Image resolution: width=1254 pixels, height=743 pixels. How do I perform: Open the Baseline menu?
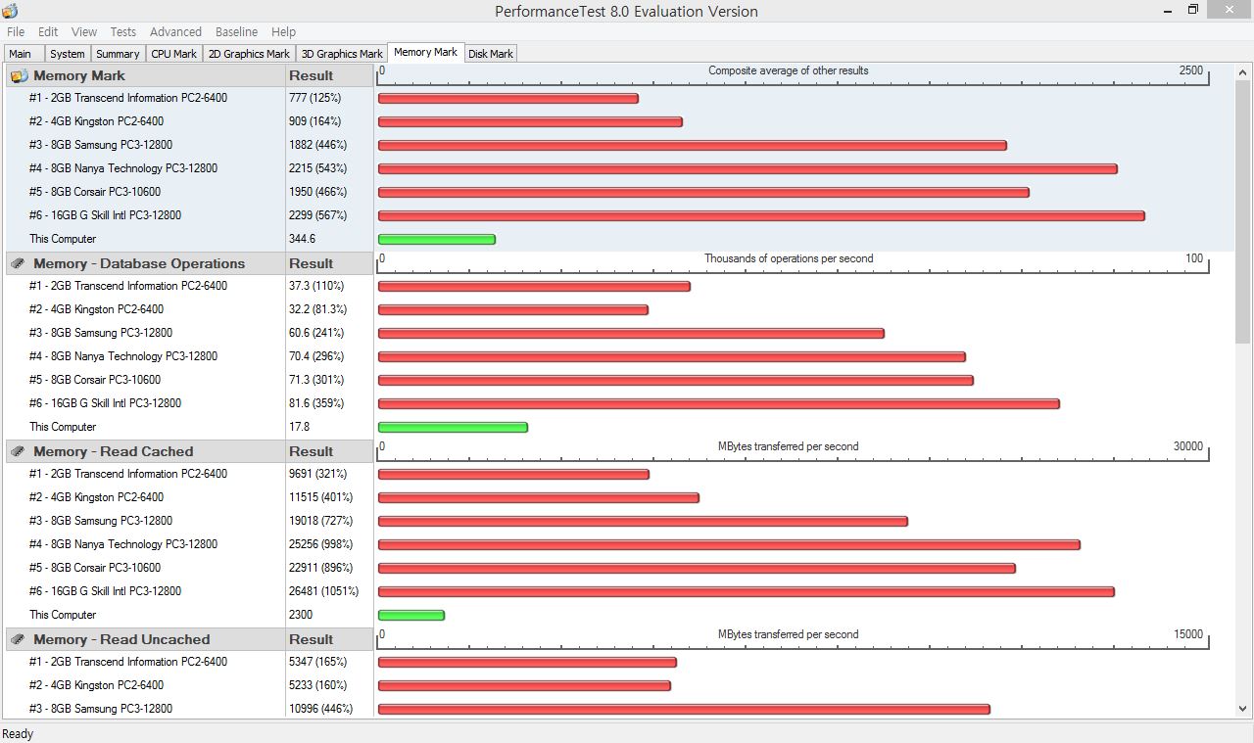pos(236,32)
